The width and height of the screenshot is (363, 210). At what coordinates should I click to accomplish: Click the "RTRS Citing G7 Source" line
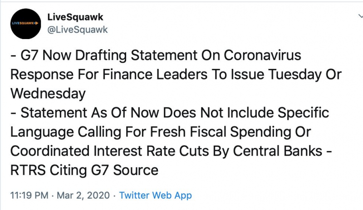(84, 171)
